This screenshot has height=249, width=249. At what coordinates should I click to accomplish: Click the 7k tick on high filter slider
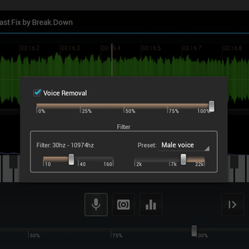[173, 164]
